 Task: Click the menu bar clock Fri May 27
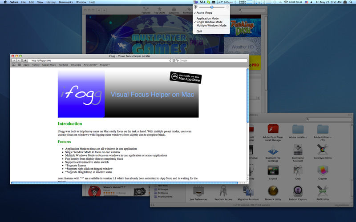pyautogui.click(x=329, y=2)
